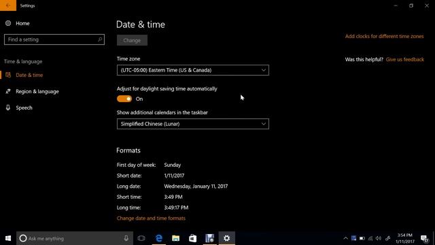The height and width of the screenshot is (245, 435).
Task: Open Task View from the taskbar
Action: pos(141,238)
